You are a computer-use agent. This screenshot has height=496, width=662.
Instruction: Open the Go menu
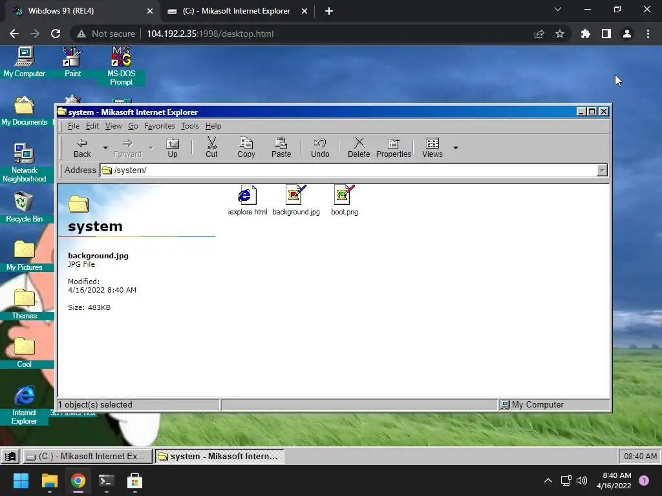(133, 126)
